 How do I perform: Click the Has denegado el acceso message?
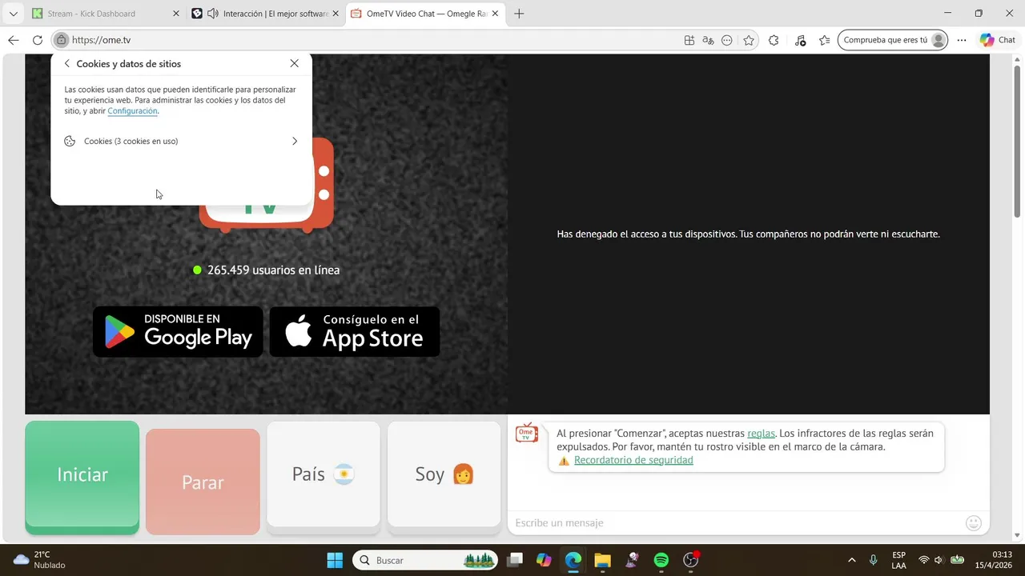pos(748,234)
